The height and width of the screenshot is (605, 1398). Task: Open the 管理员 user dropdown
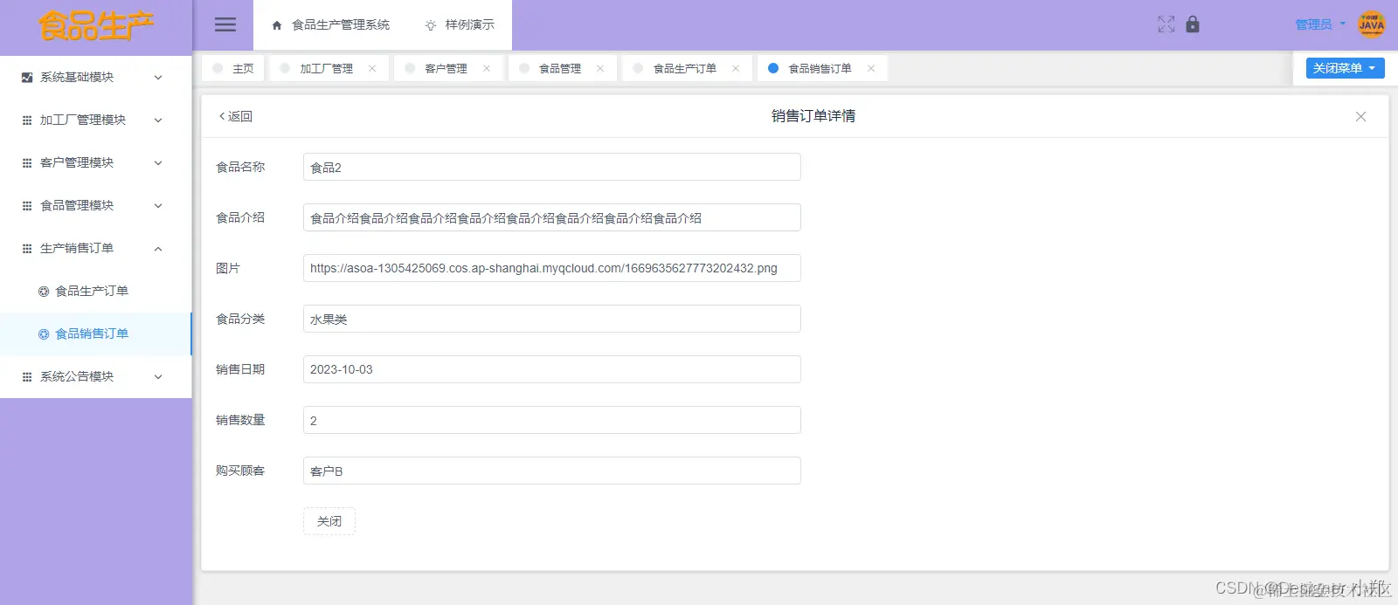click(1319, 24)
